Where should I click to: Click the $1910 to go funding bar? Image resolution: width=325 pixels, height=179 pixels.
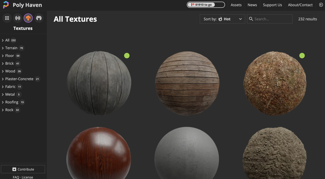(206, 5)
